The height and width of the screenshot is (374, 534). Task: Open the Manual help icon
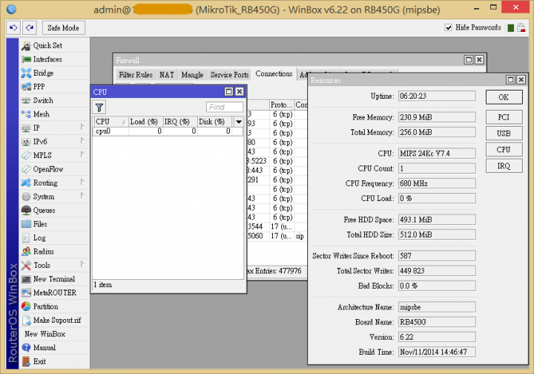[x=26, y=347]
